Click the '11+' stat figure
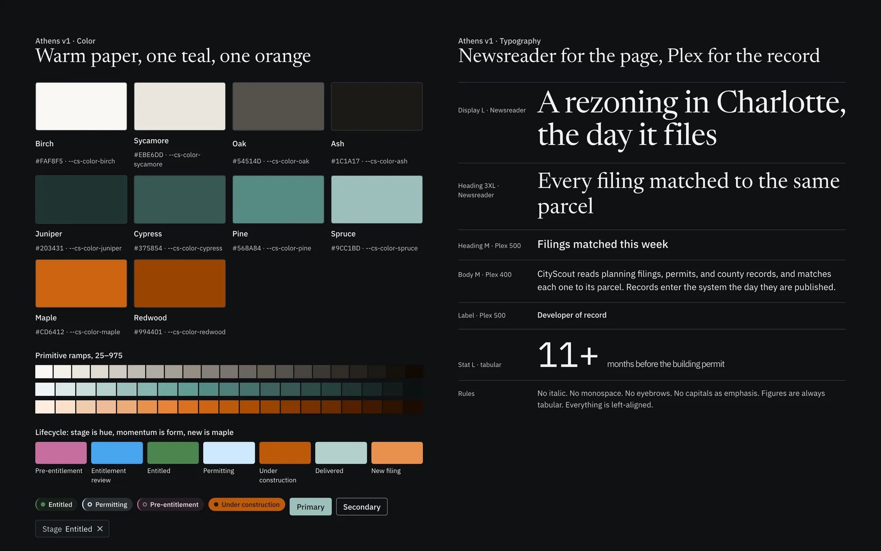 click(x=568, y=355)
